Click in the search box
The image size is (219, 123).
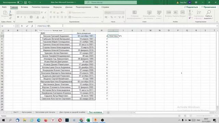(x=111, y=2)
